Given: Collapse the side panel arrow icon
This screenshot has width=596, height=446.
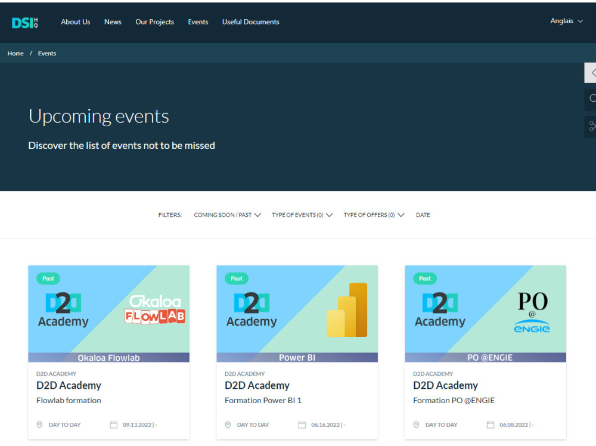Looking at the screenshot, I should pos(590,73).
